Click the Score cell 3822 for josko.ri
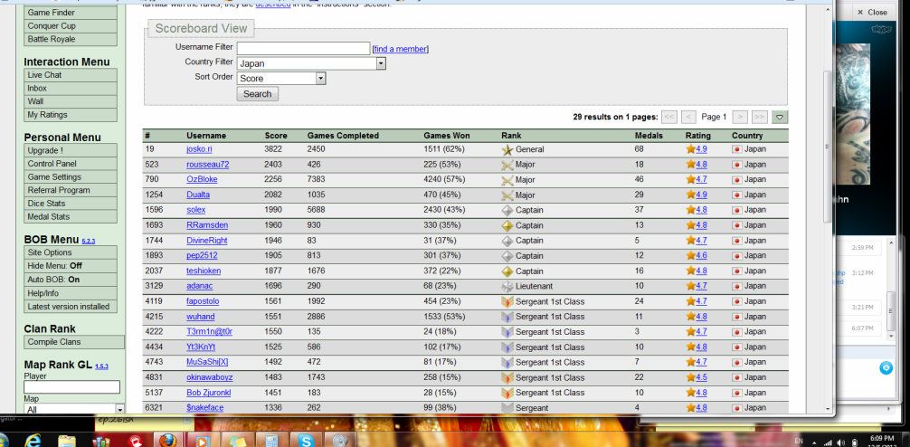The width and height of the screenshot is (910, 447). (x=273, y=149)
